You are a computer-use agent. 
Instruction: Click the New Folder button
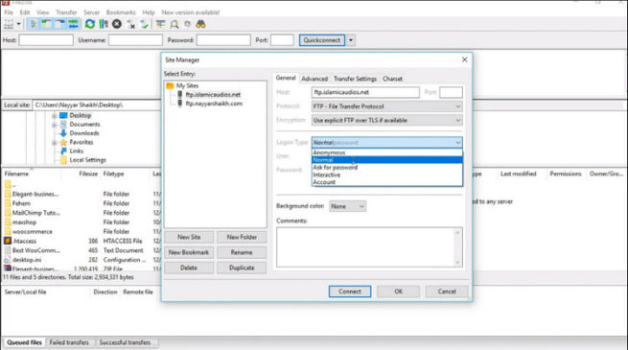[242, 237]
